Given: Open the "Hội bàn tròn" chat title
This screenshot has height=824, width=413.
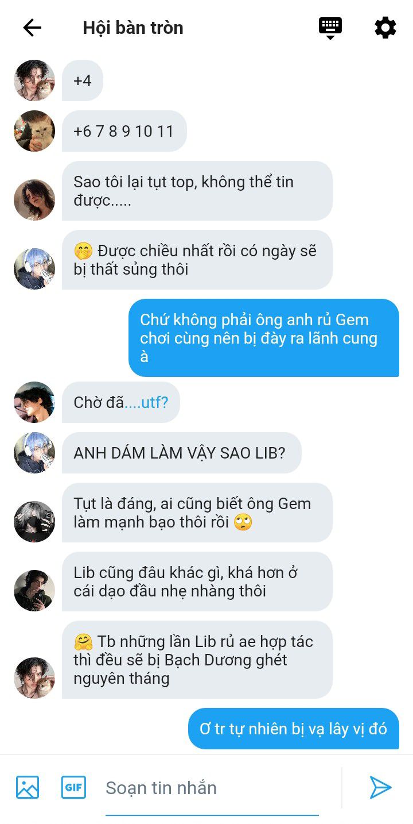Looking at the screenshot, I should pyautogui.click(x=133, y=28).
